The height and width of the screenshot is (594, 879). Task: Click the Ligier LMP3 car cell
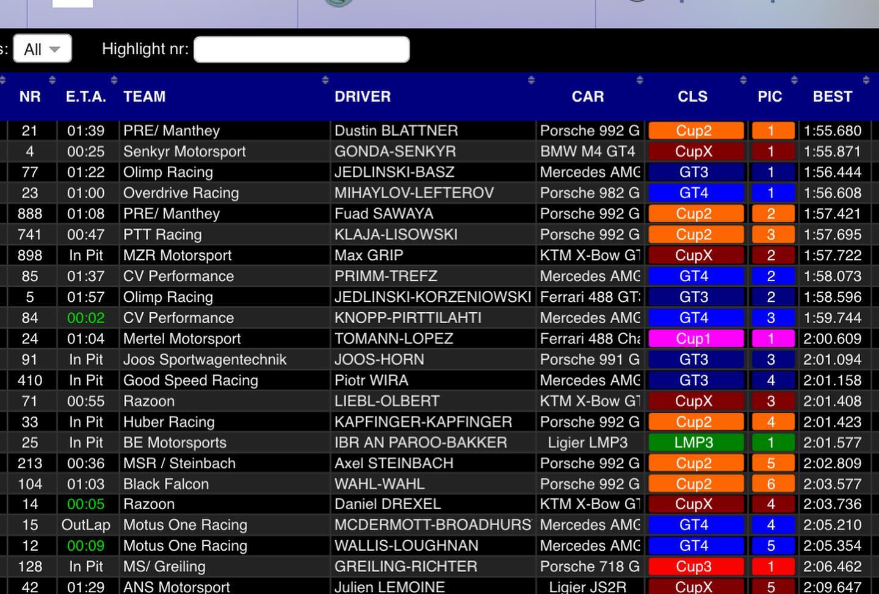point(587,442)
